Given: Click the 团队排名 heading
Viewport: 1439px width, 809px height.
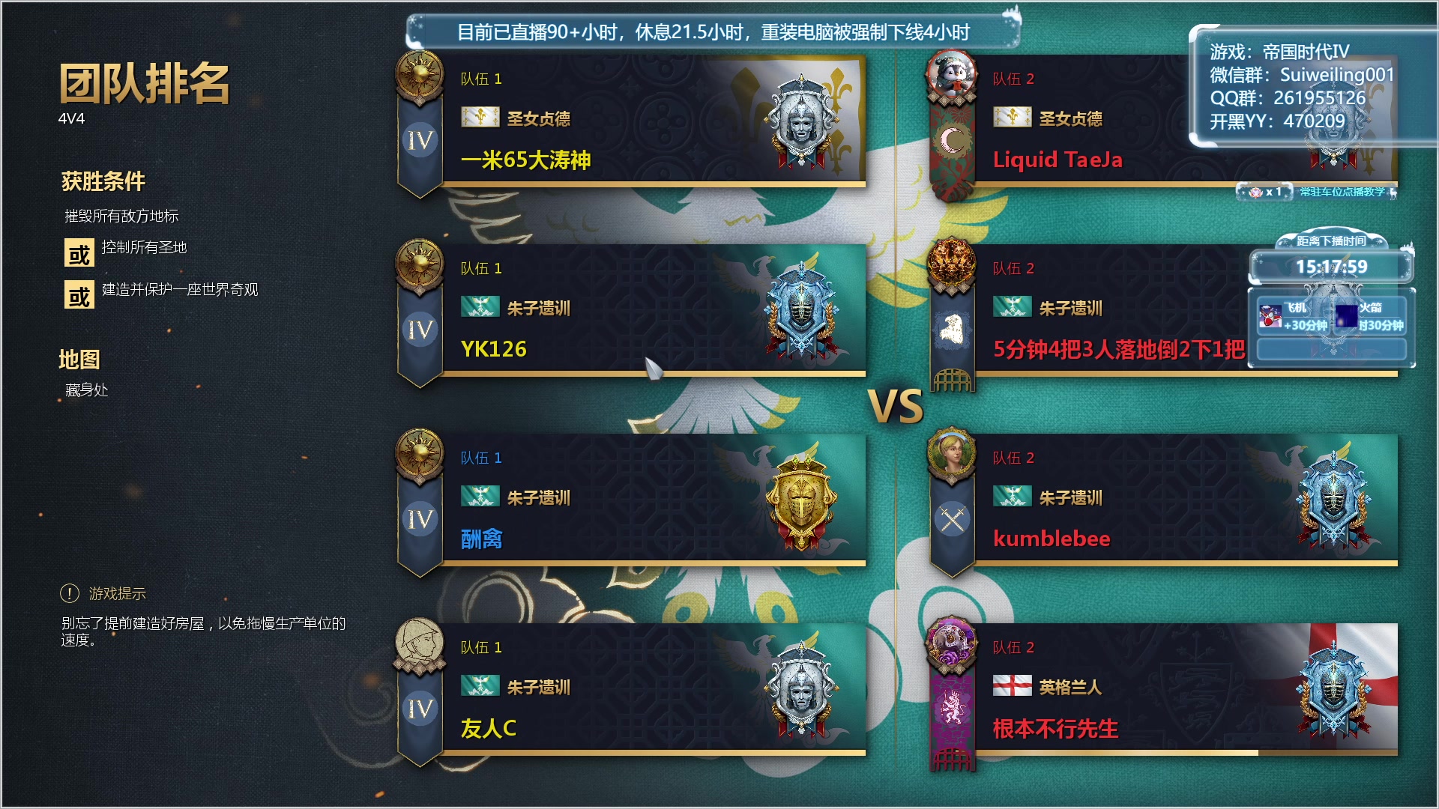Looking at the screenshot, I should [x=145, y=83].
